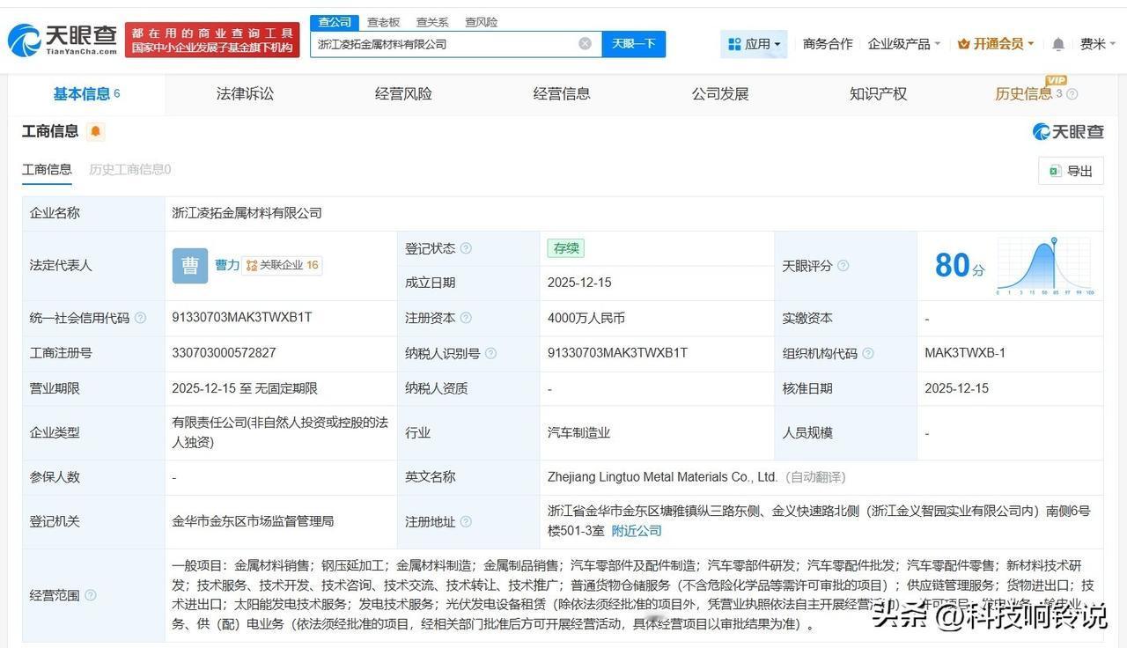The height and width of the screenshot is (648, 1127).
Task: Clear the search box using the × icon
Action: (x=584, y=43)
